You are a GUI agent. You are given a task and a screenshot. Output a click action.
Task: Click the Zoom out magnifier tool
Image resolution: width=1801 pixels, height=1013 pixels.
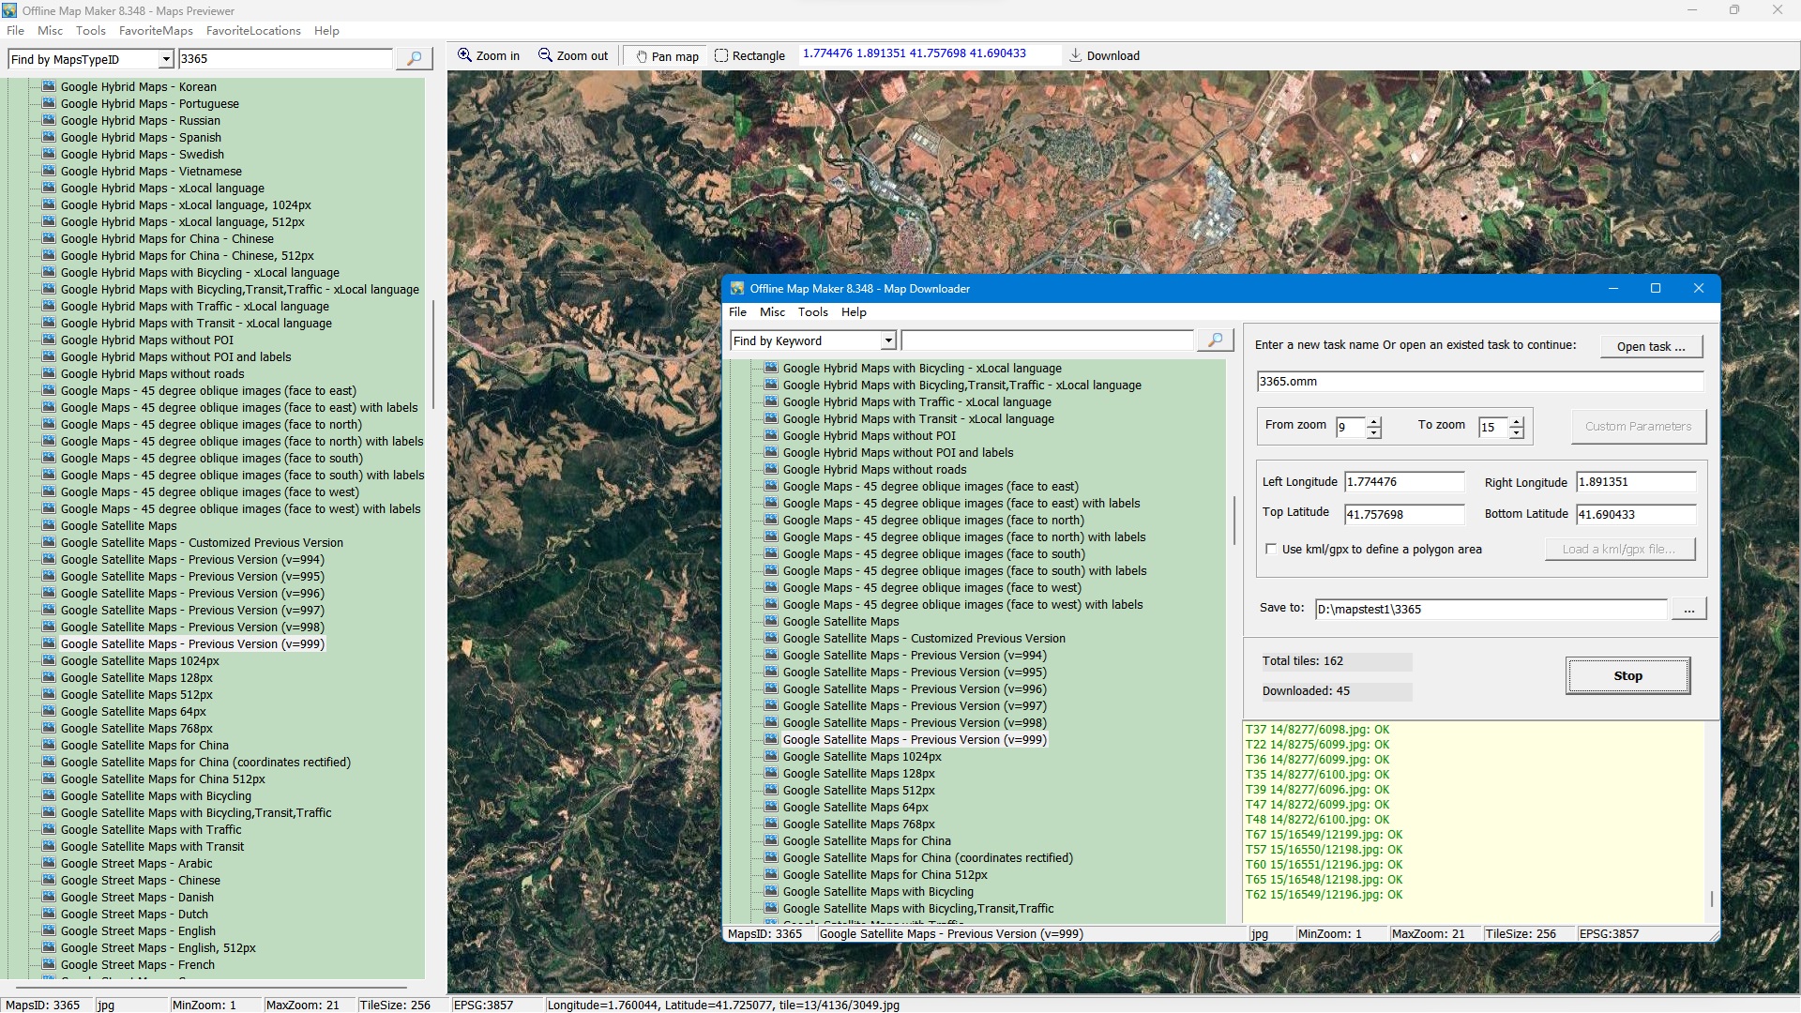tap(572, 55)
